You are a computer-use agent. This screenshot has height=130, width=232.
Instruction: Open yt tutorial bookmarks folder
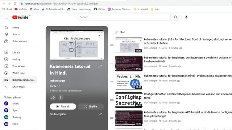click(141, 9)
